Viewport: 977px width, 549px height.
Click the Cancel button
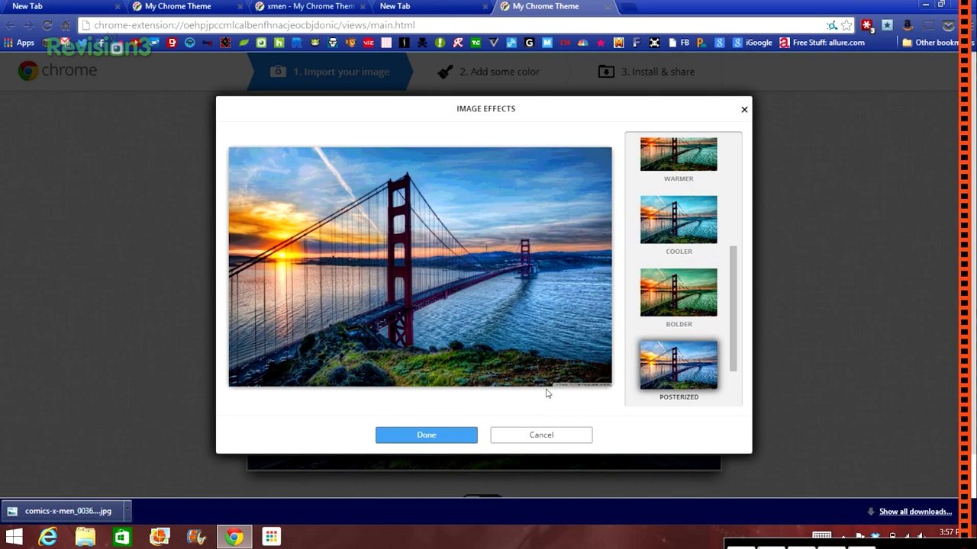click(541, 435)
